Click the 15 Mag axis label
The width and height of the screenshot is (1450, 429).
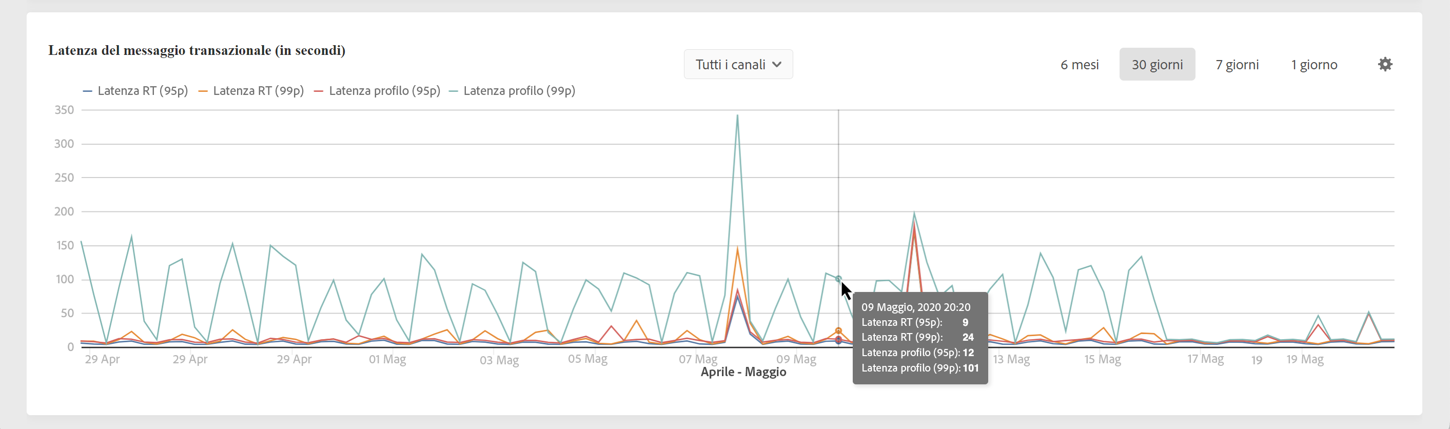(x=1102, y=359)
